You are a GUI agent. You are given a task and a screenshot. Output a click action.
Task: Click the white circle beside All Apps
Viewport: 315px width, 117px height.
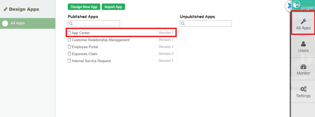click(5, 23)
